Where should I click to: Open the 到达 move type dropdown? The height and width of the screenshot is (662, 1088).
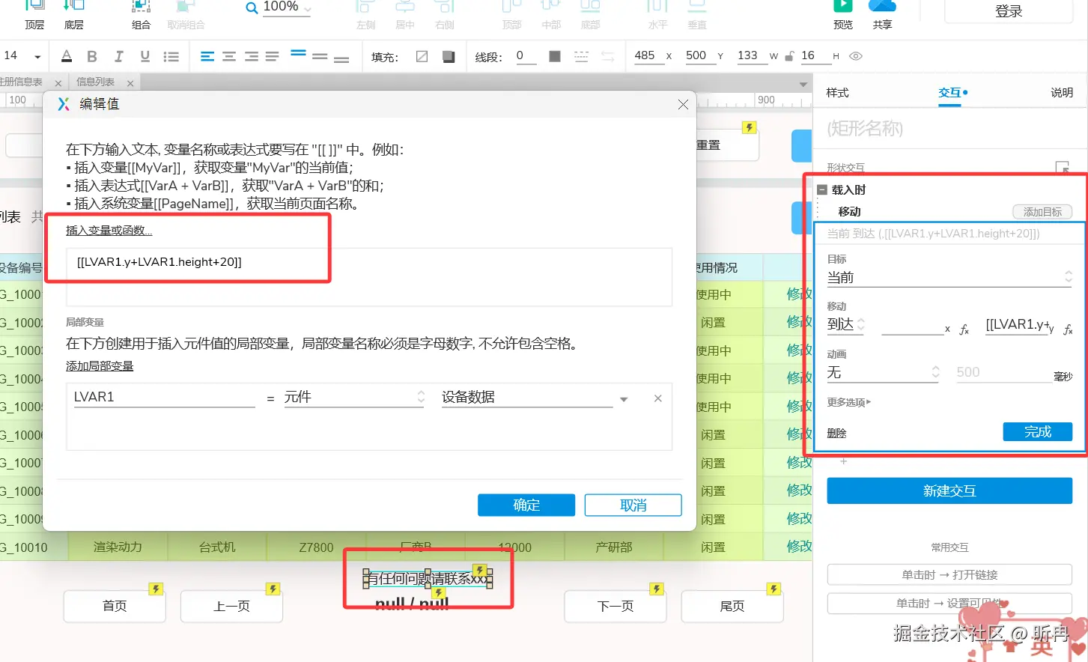tap(846, 324)
